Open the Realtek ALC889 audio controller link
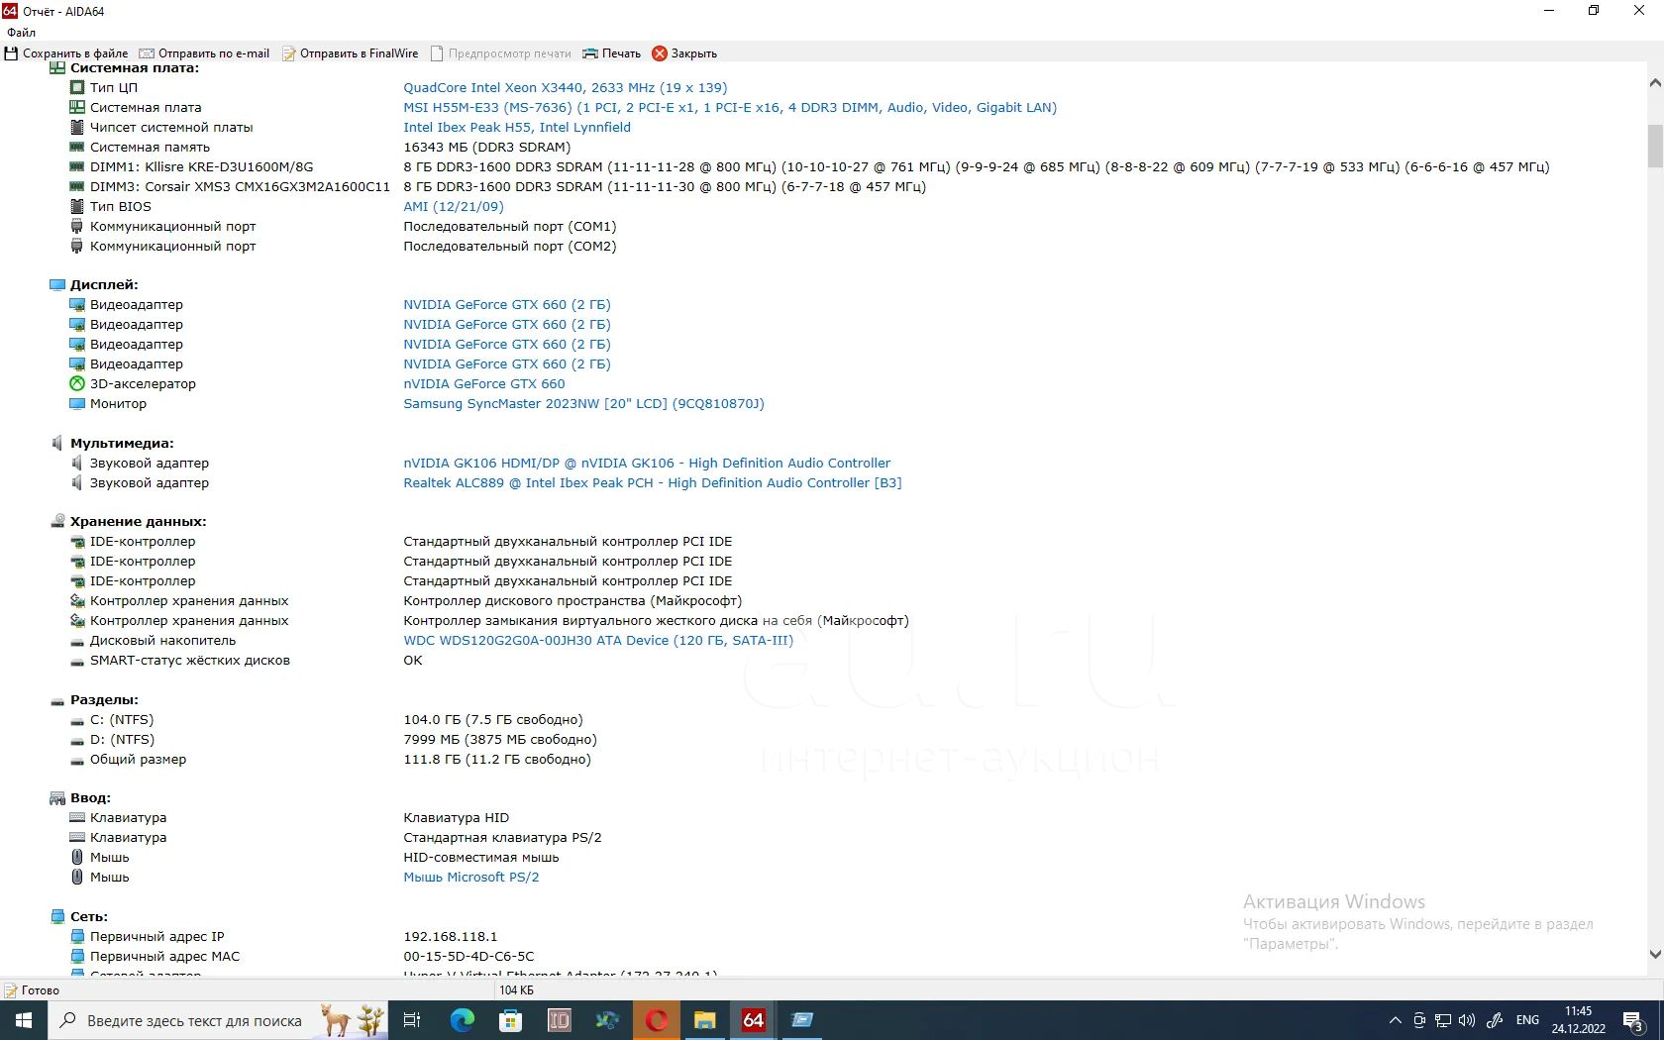This screenshot has height=1040, width=1664. 653,482
